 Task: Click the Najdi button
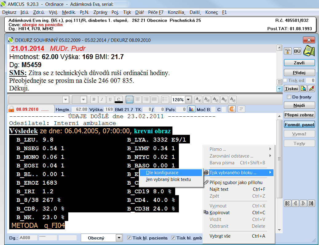point(299,105)
